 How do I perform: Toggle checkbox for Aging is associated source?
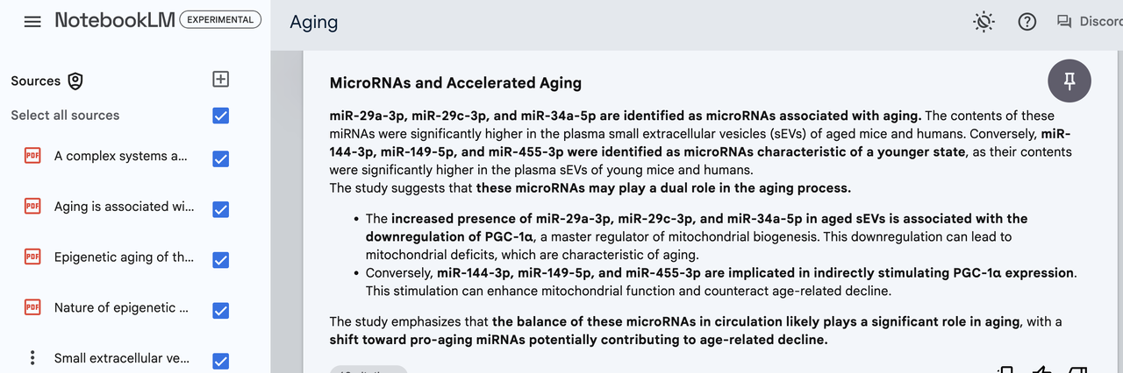(221, 209)
